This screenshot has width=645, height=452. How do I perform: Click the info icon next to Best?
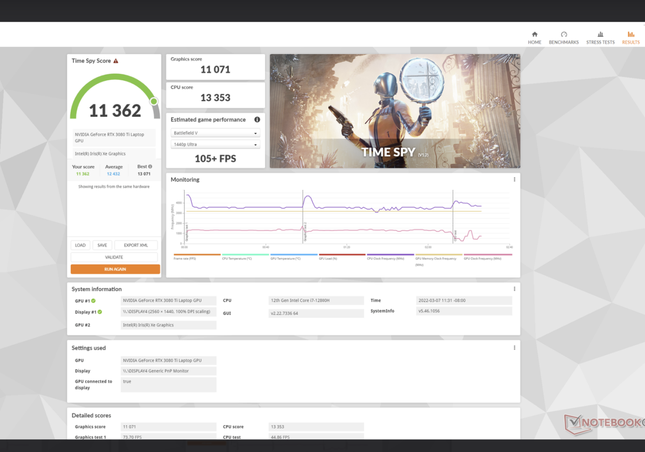(150, 167)
